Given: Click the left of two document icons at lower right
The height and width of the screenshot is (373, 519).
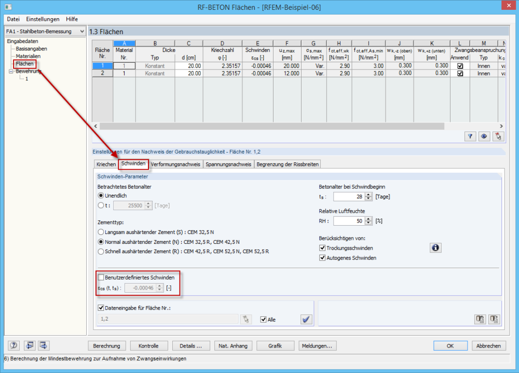Looking at the screenshot, I should [x=480, y=319].
